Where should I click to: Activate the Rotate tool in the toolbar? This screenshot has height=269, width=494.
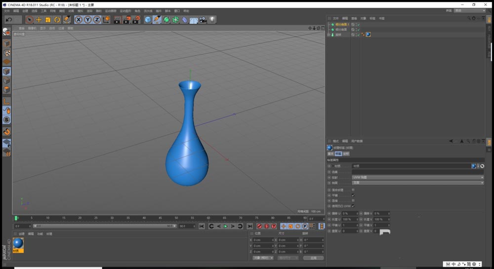tap(57, 20)
